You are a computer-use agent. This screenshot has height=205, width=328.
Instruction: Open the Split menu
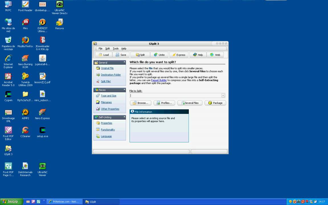(108, 48)
